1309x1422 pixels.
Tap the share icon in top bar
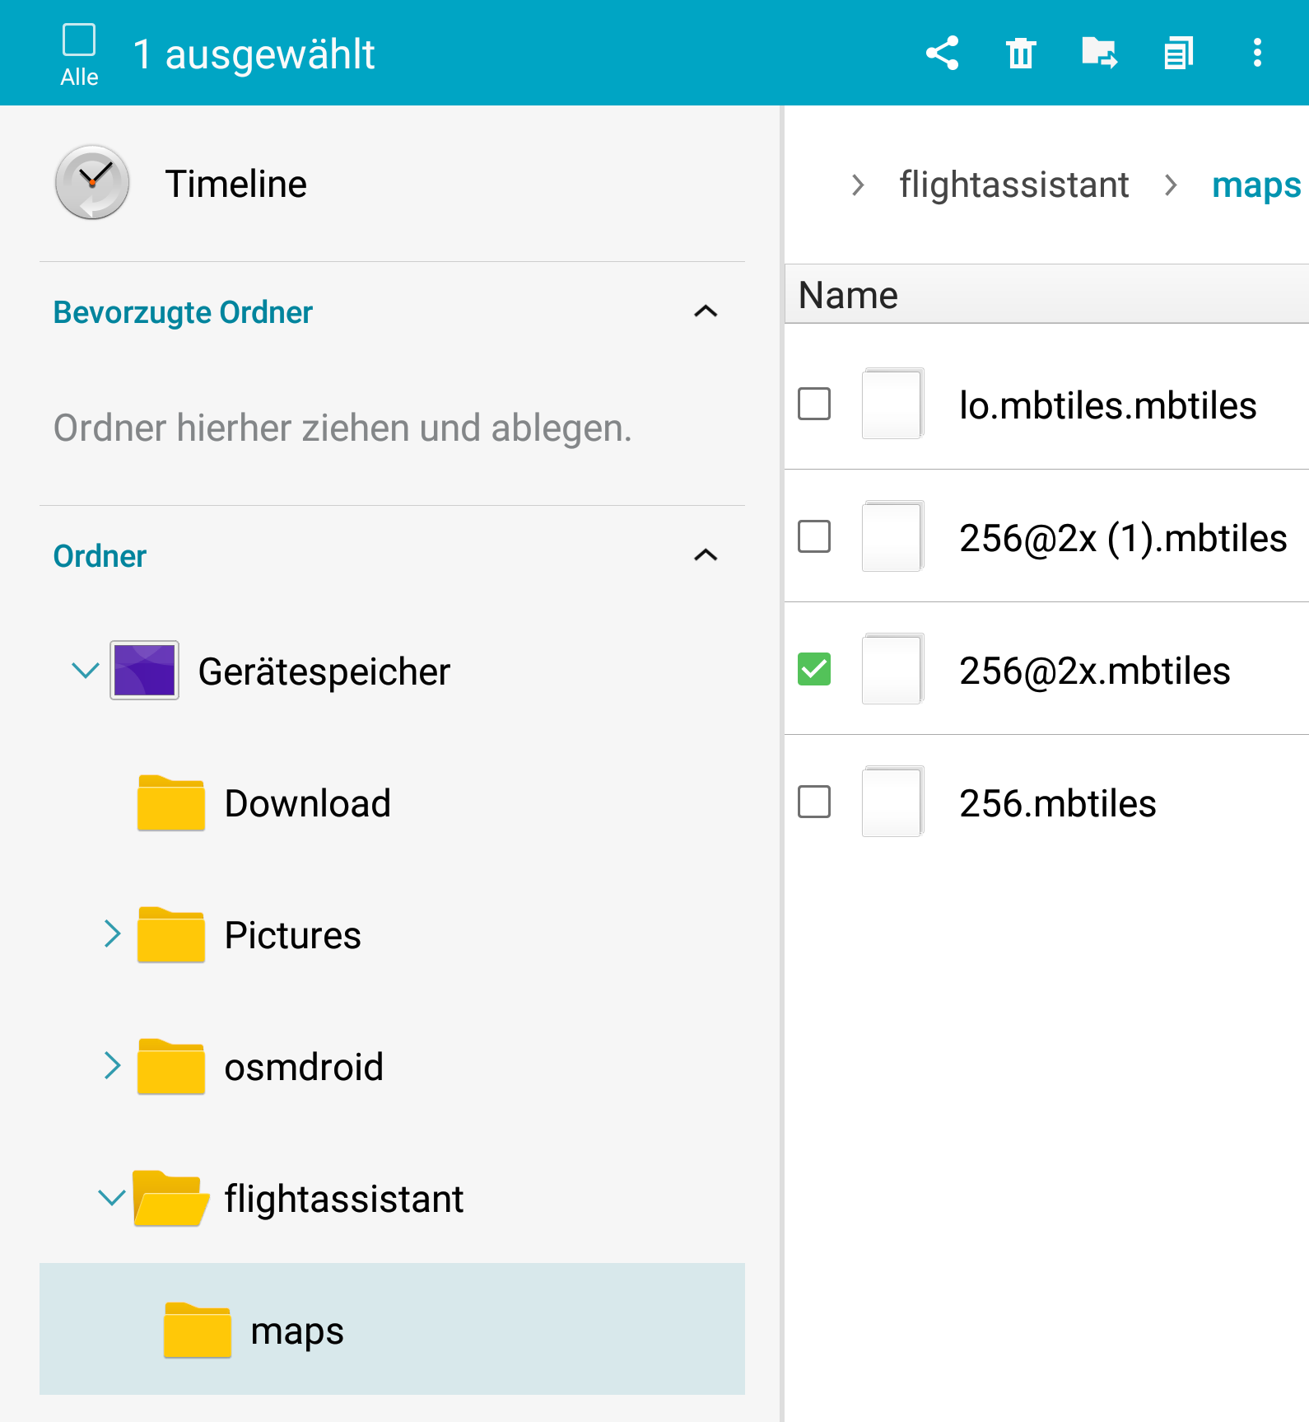click(x=942, y=53)
